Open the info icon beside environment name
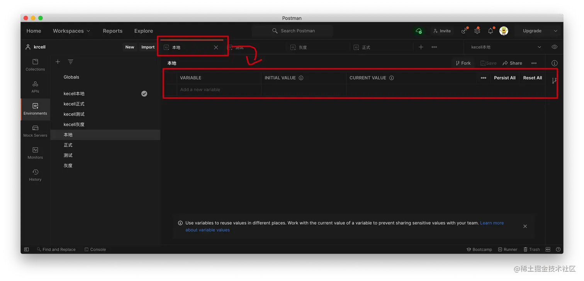Viewport: 584px width, 281px height. click(554, 63)
